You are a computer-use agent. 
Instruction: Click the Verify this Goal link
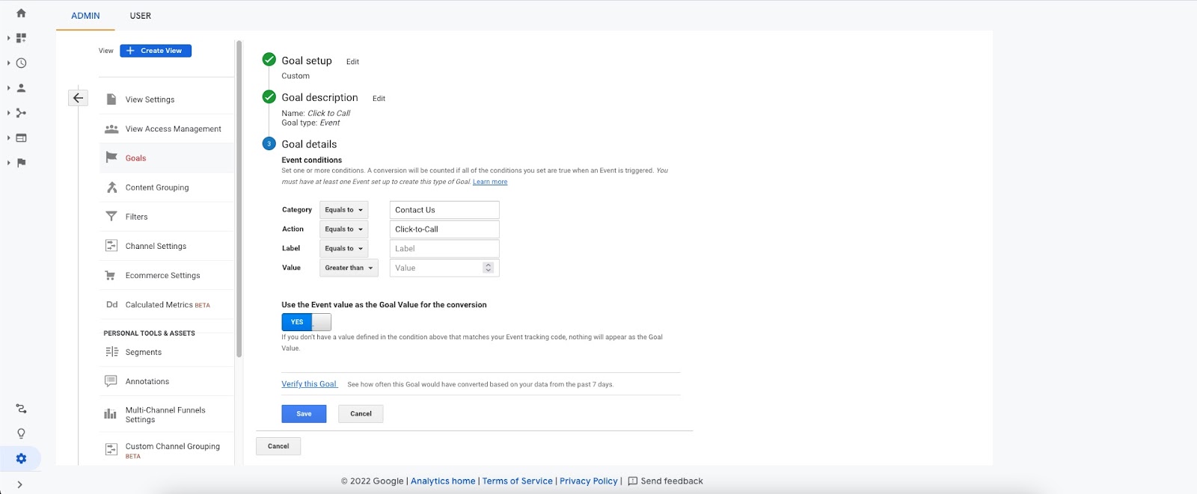point(309,384)
